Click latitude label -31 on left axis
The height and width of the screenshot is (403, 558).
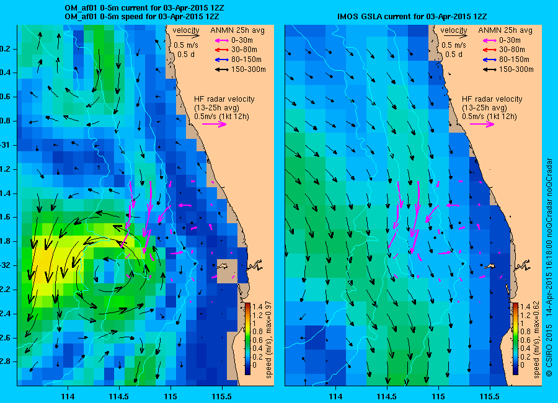pyautogui.click(x=4, y=145)
